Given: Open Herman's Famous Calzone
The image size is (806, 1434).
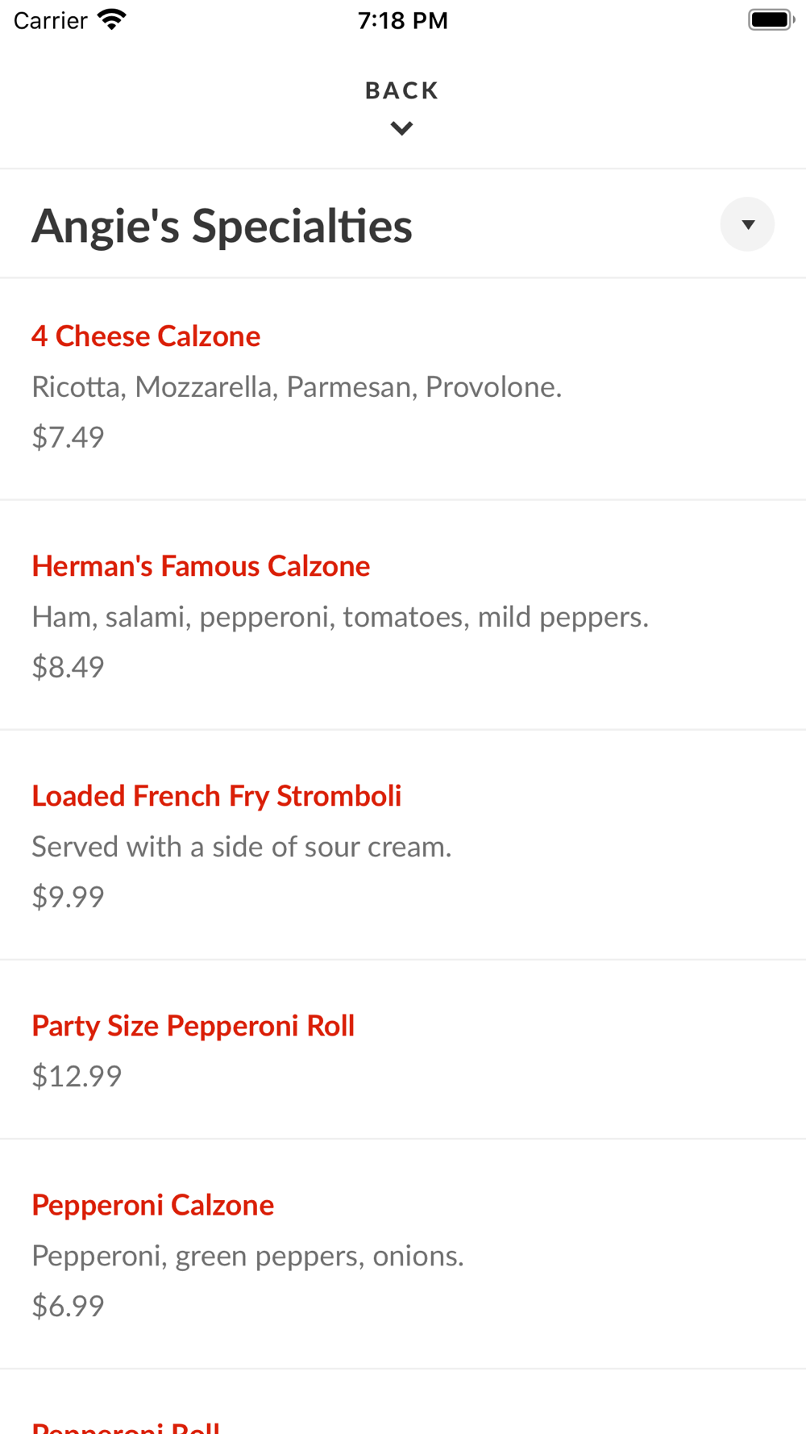Looking at the screenshot, I should pos(201,566).
